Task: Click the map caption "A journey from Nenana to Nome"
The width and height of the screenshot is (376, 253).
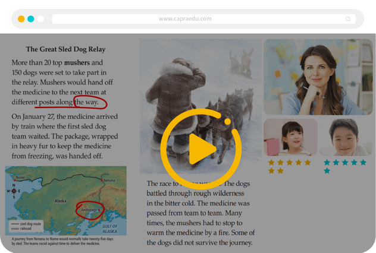Action: (62, 241)
